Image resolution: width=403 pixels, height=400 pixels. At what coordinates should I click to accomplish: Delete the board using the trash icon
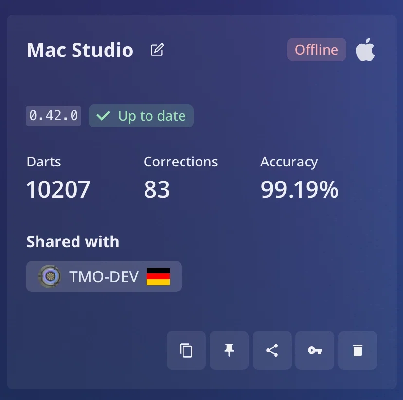click(358, 350)
